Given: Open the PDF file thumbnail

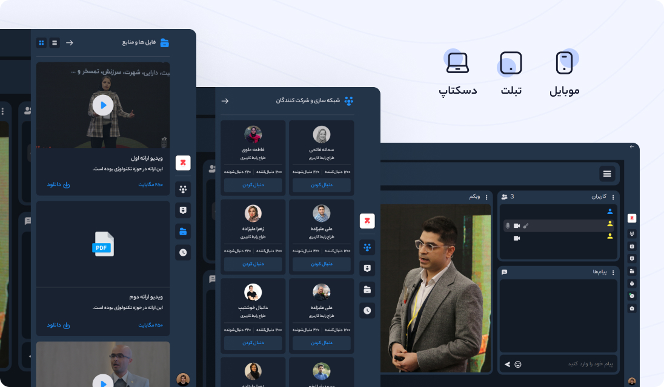Looking at the screenshot, I should click(x=103, y=244).
